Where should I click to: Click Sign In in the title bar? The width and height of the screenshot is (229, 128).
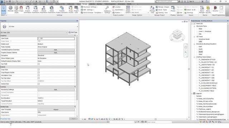tap(190, 1)
